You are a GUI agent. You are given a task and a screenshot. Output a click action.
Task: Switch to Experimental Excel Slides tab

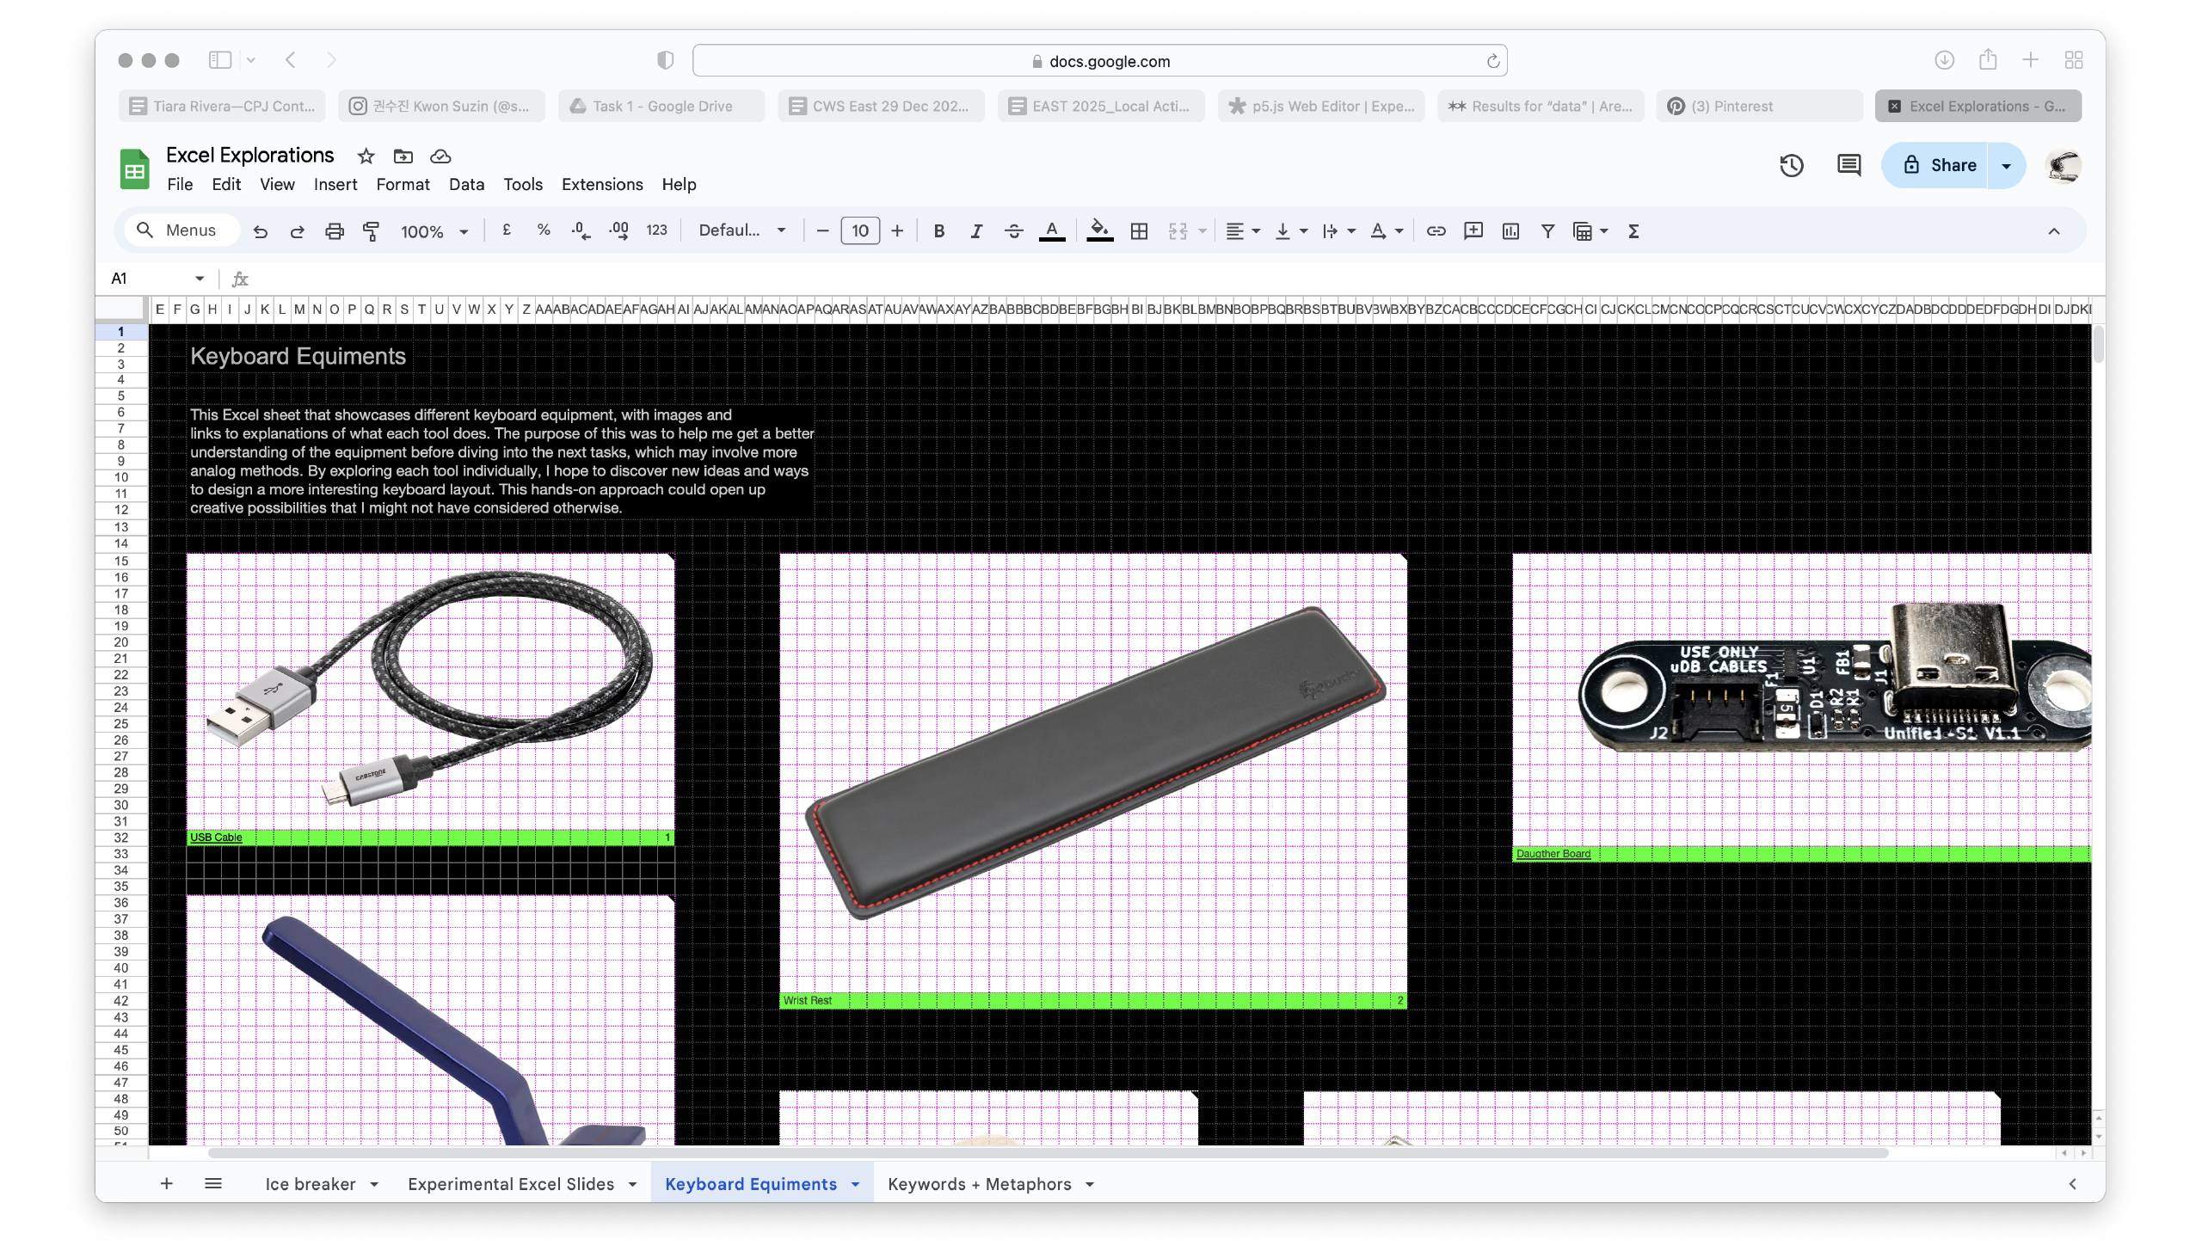(x=511, y=1183)
